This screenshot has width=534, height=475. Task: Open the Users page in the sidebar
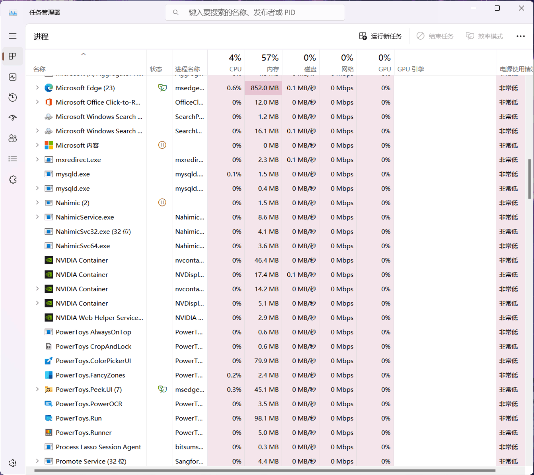[13, 138]
